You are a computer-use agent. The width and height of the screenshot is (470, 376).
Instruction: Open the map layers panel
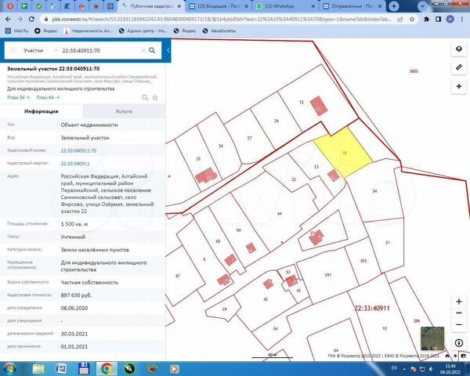tap(459, 49)
